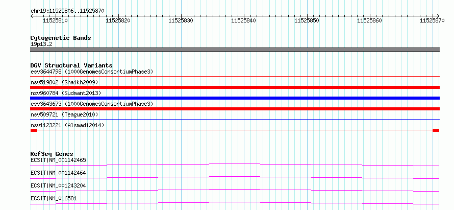The image size is (454, 210).
Task: Select variant label nsv509721 (Teague2010)
Action: point(64,115)
